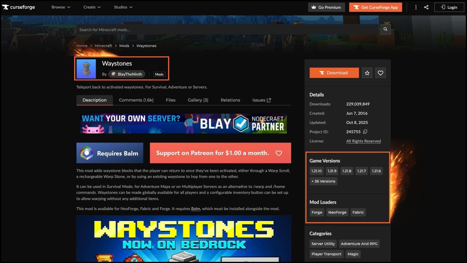Image resolution: width=467 pixels, height=263 pixels.
Task: Select the Fabric mod loader tag
Action: [x=358, y=212]
